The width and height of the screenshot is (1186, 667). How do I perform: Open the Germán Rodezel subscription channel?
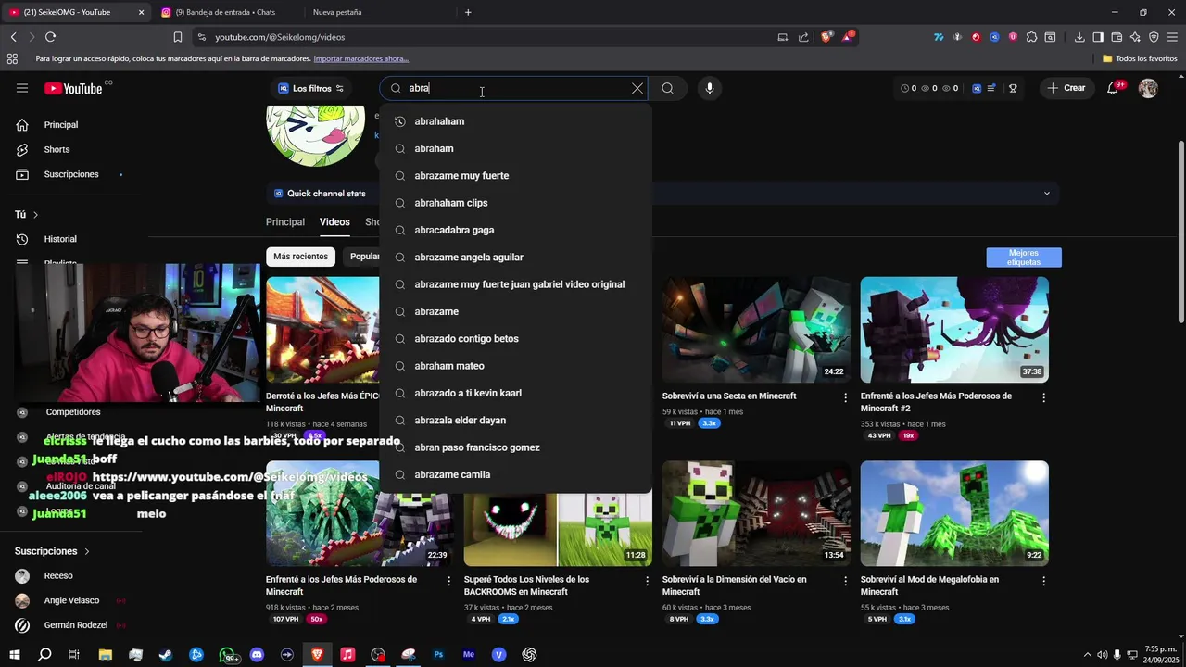(x=74, y=625)
